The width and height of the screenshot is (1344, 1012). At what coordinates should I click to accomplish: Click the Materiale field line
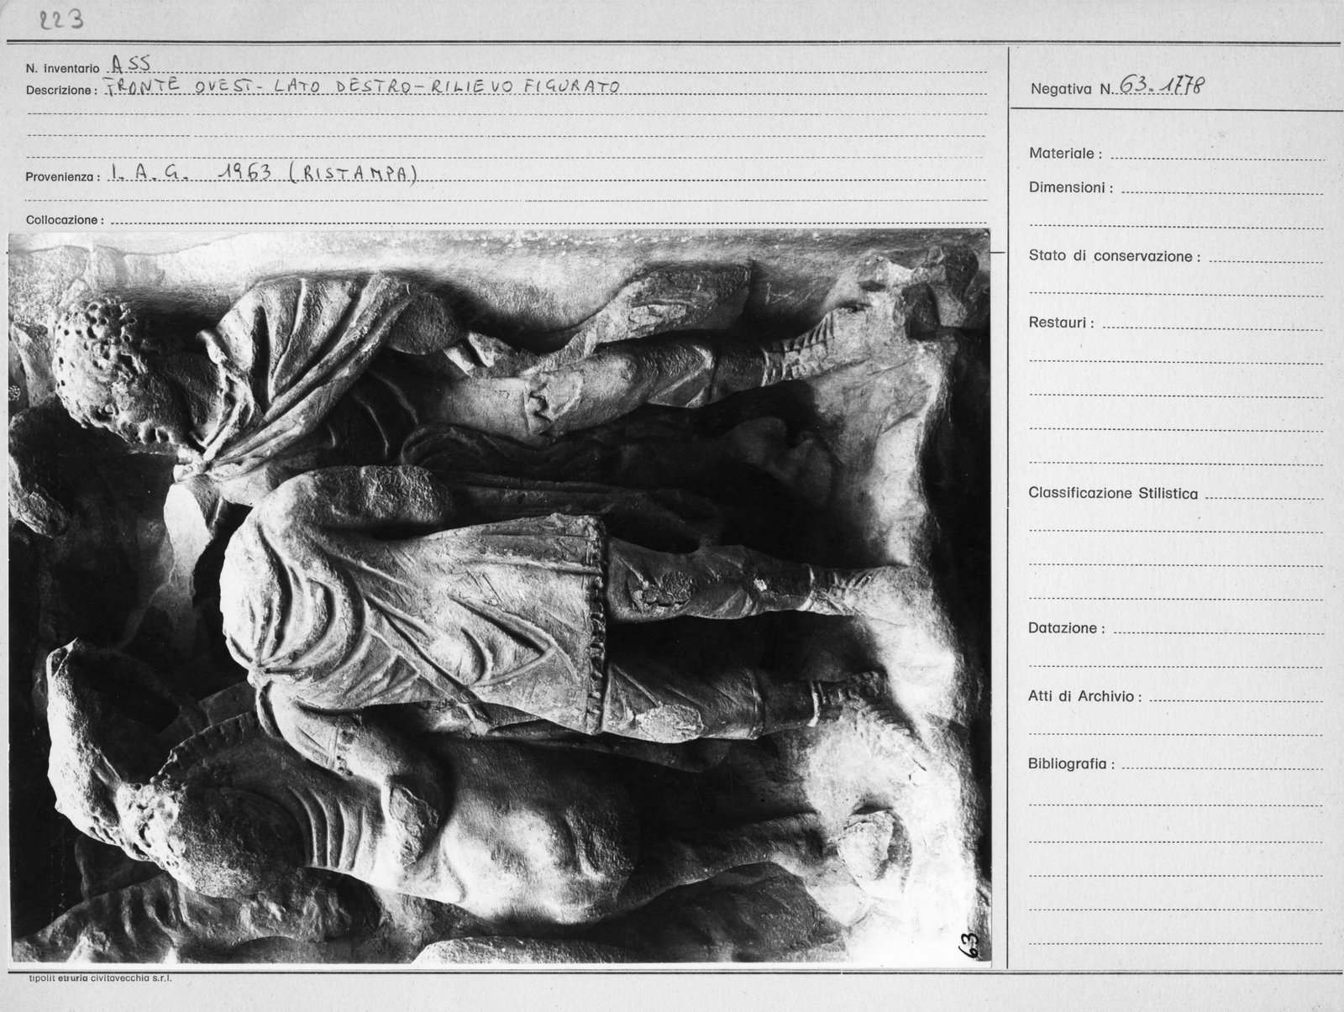[1216, 154]
